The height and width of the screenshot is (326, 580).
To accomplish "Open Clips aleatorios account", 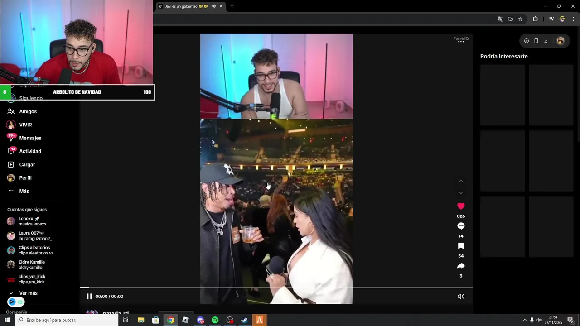I will point(30,250).
